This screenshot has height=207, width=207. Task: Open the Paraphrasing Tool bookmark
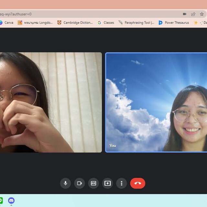pos(136,23)
